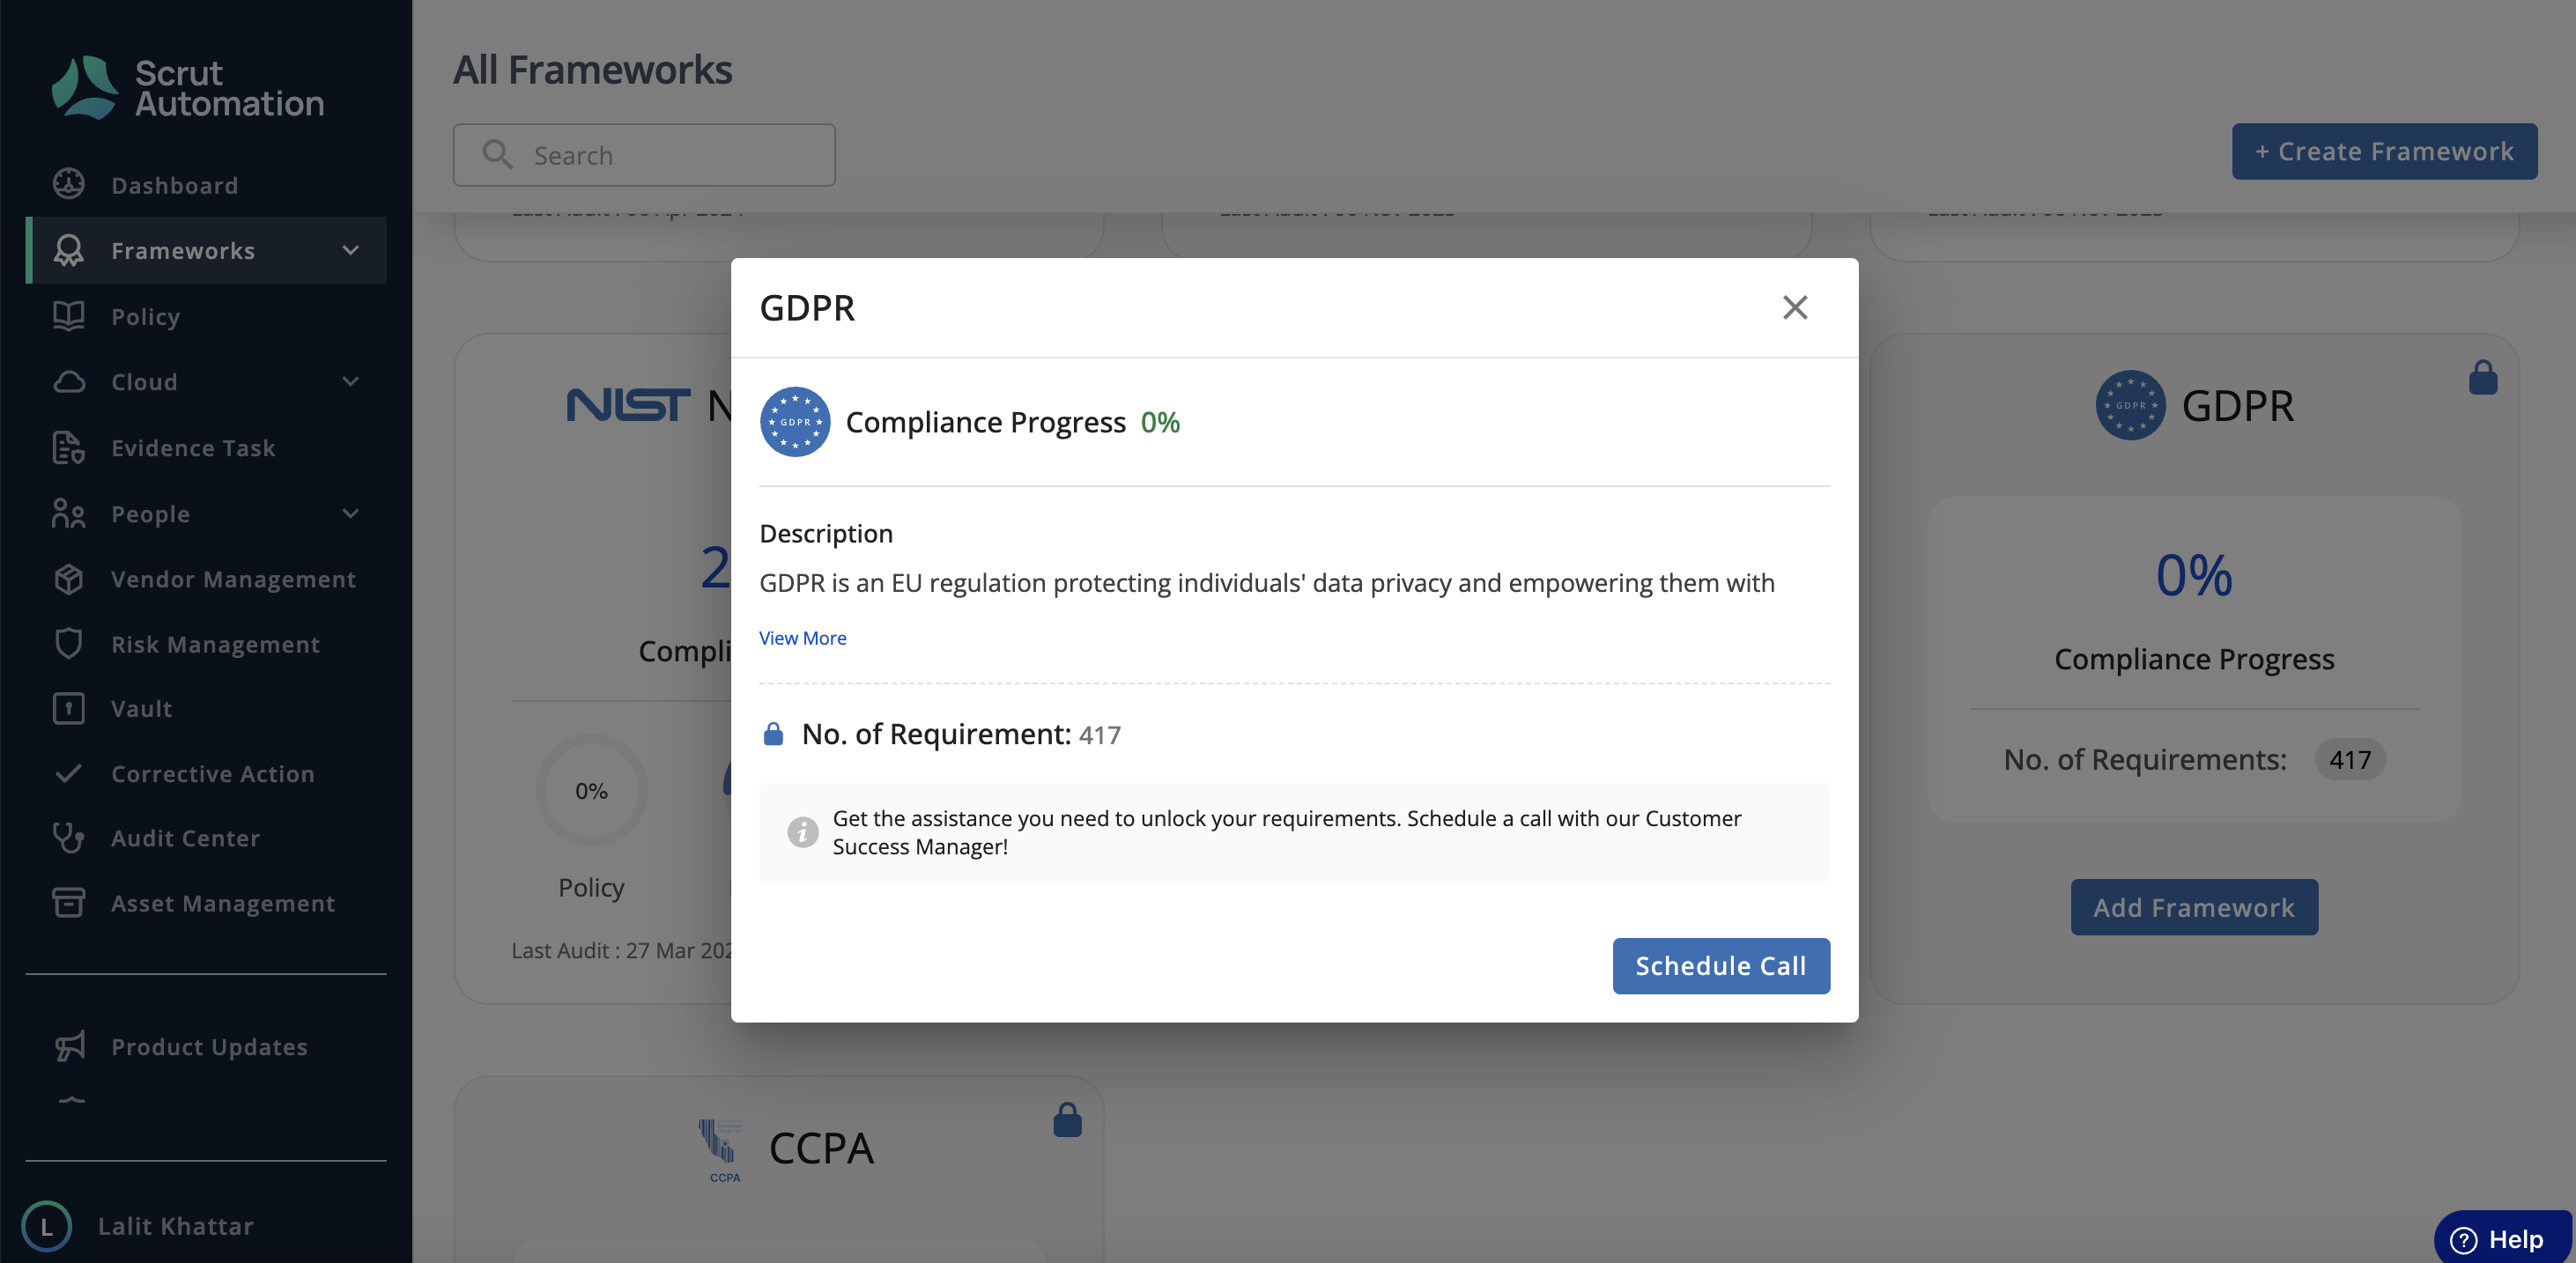Click the Policy book icon
This screenshot has height=1263, width=2576.
69,316
